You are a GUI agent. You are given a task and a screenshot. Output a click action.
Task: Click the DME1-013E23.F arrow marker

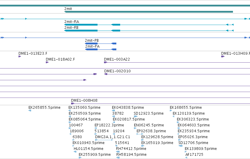coord(20,56)
